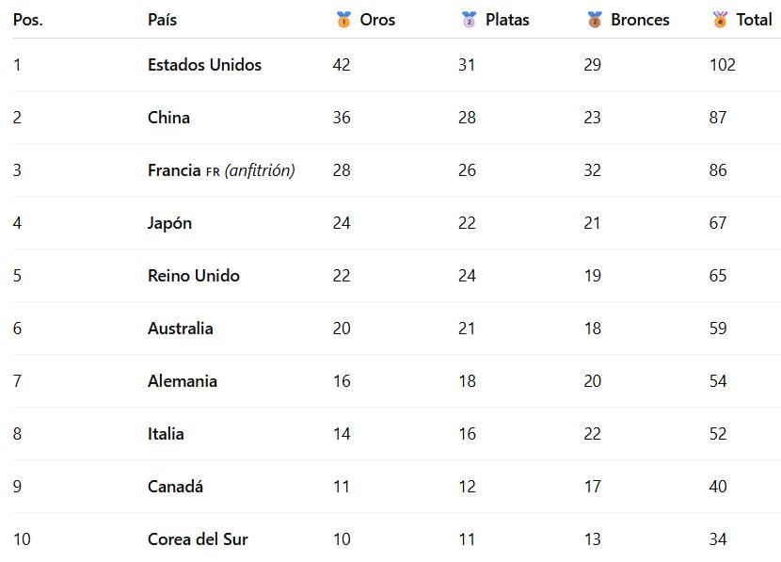Click the Bronces header text
Image resolution: width=781 pixels, height=562 pixels.
click(640, 20)
